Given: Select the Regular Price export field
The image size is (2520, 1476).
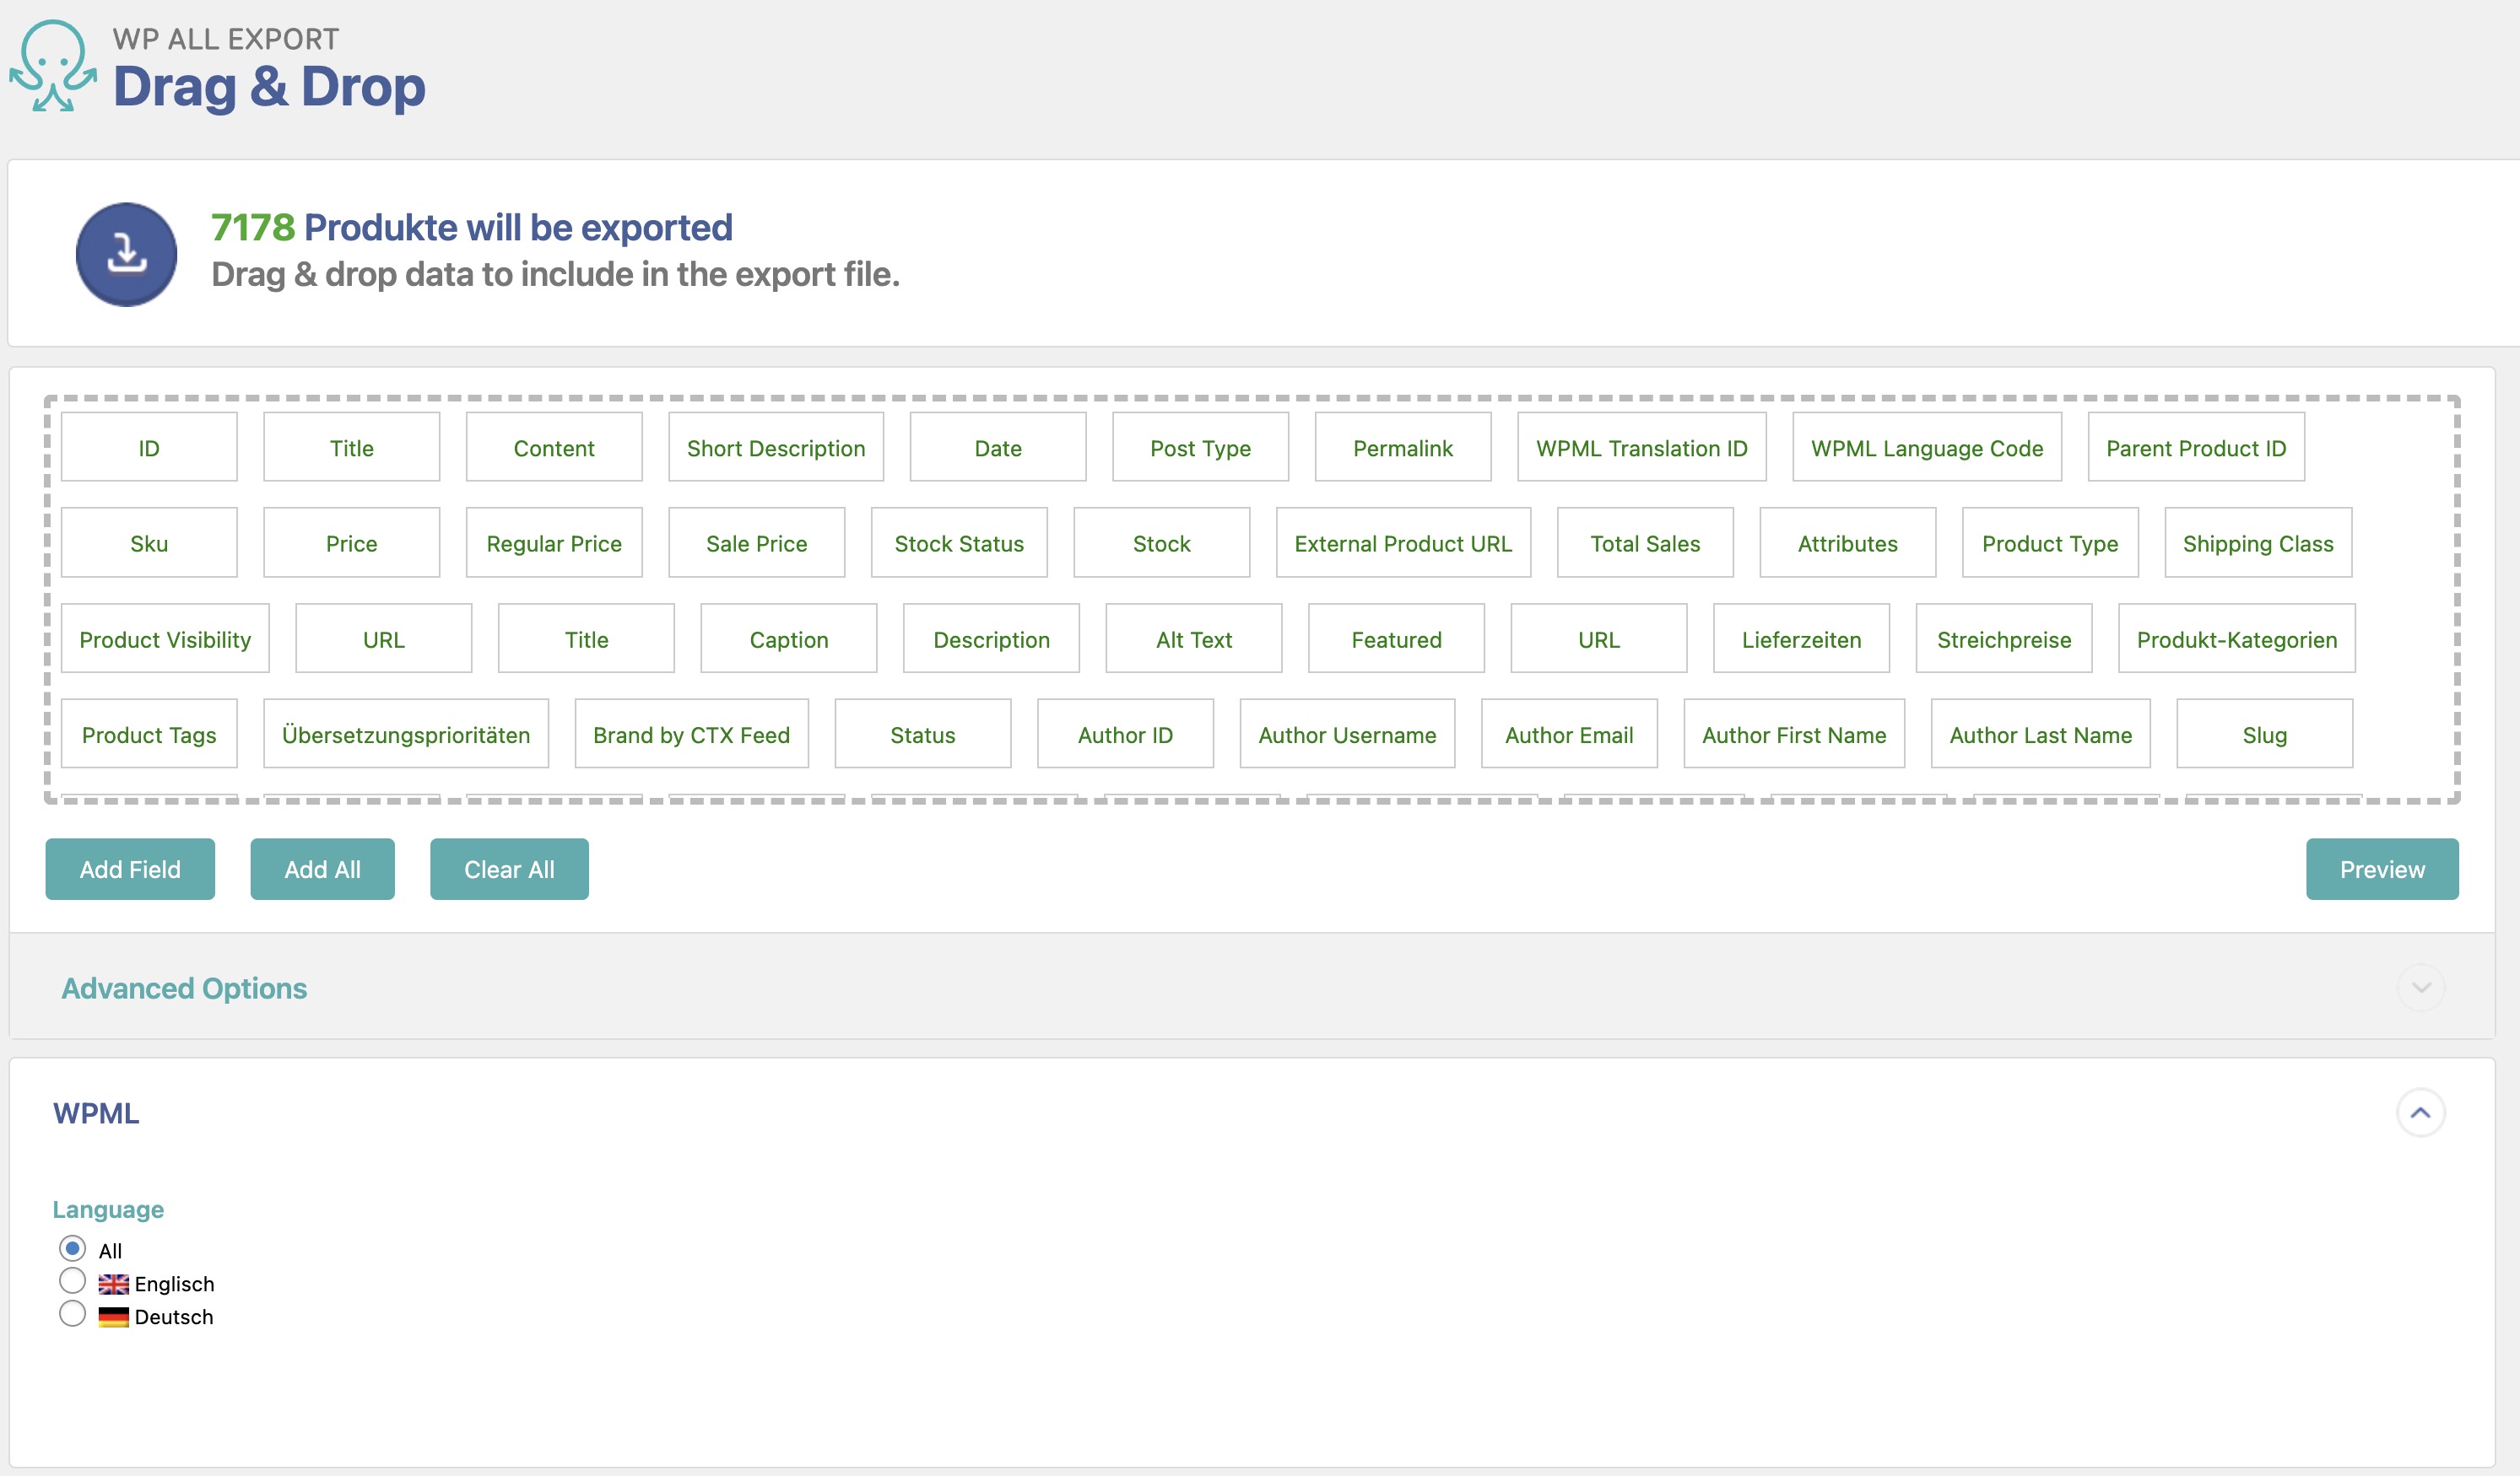Looking at the screenshot, I should 554,542.
